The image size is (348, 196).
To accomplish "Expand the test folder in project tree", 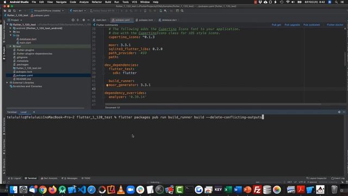I will [10, 46].
